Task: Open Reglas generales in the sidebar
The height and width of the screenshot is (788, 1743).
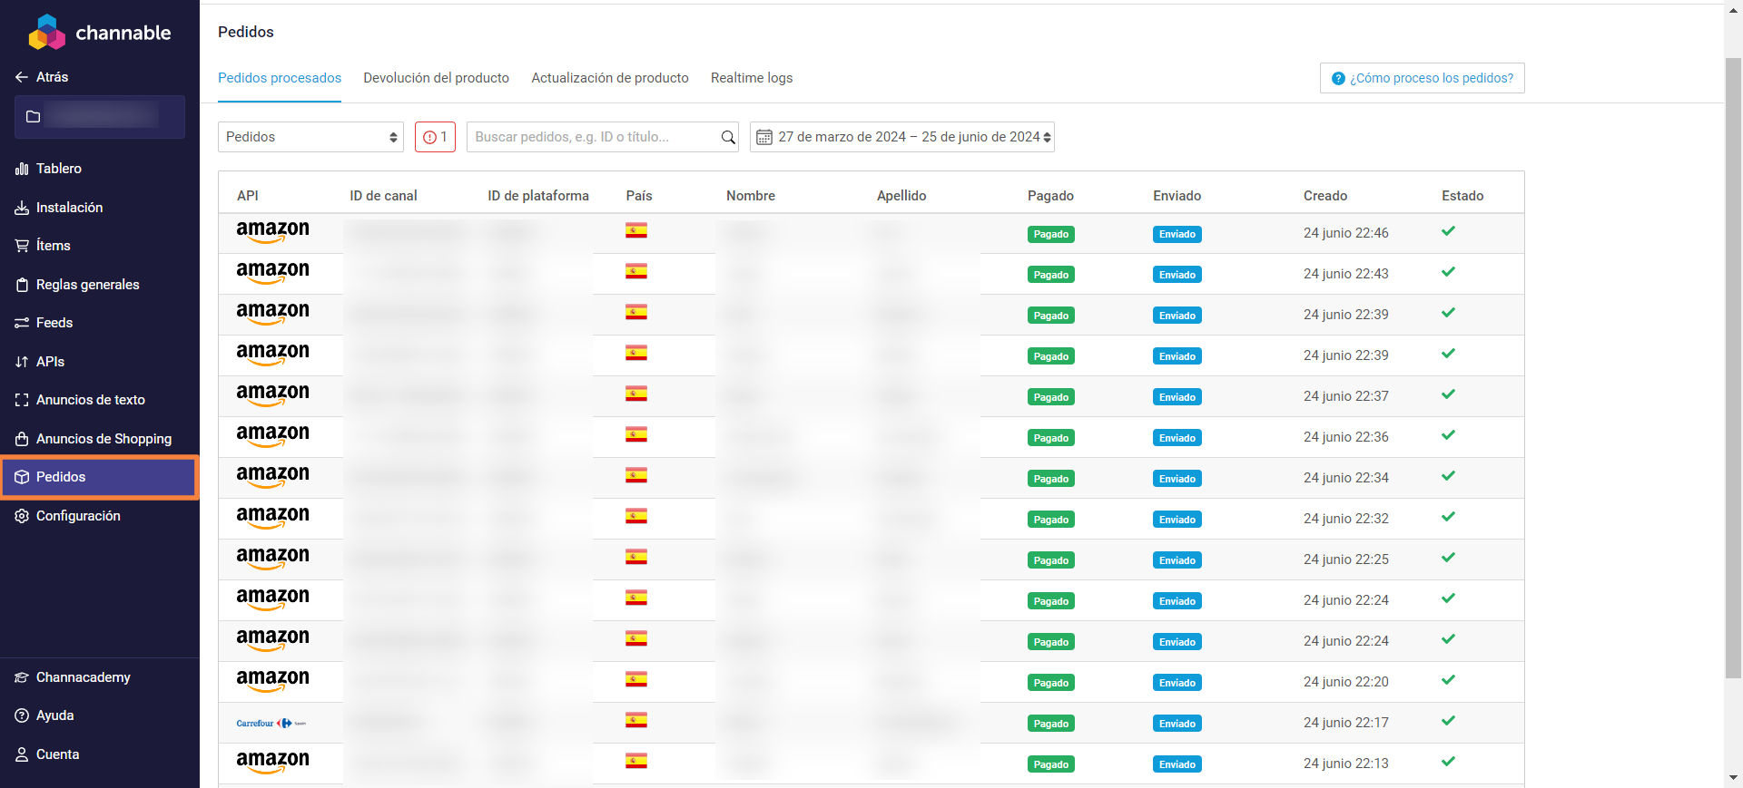Action: pyautogui.click(x=77, y=285)
